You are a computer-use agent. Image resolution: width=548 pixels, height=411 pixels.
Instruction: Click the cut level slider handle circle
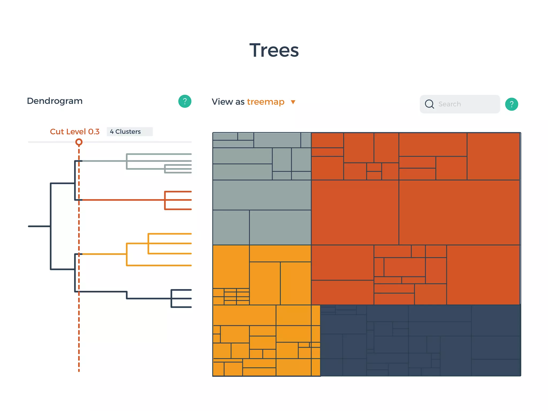tap(79, 142)
